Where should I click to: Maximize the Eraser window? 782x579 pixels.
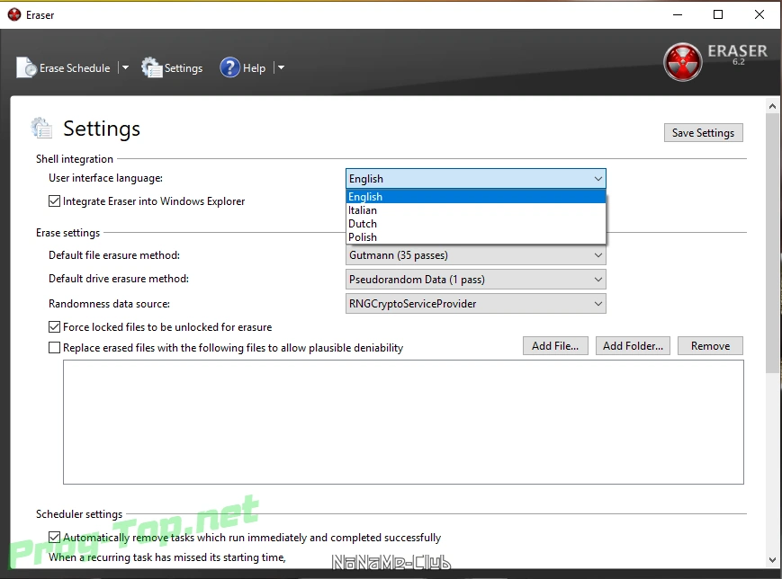(x=718, y=14)
